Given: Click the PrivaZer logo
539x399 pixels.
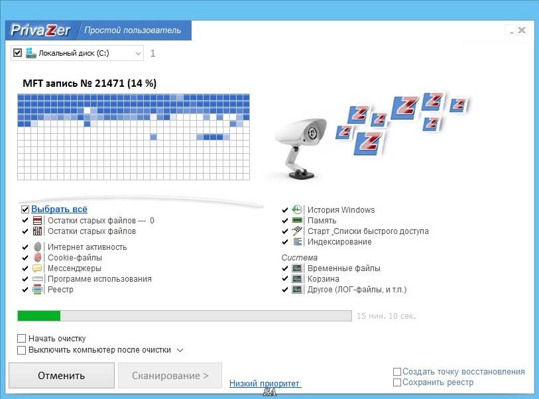Looking at the screenshot, I should [40, 30].
